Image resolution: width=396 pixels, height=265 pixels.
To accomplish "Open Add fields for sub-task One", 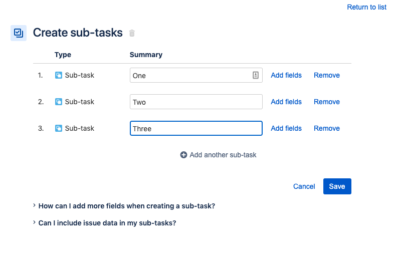I will (x=286, y=75).
